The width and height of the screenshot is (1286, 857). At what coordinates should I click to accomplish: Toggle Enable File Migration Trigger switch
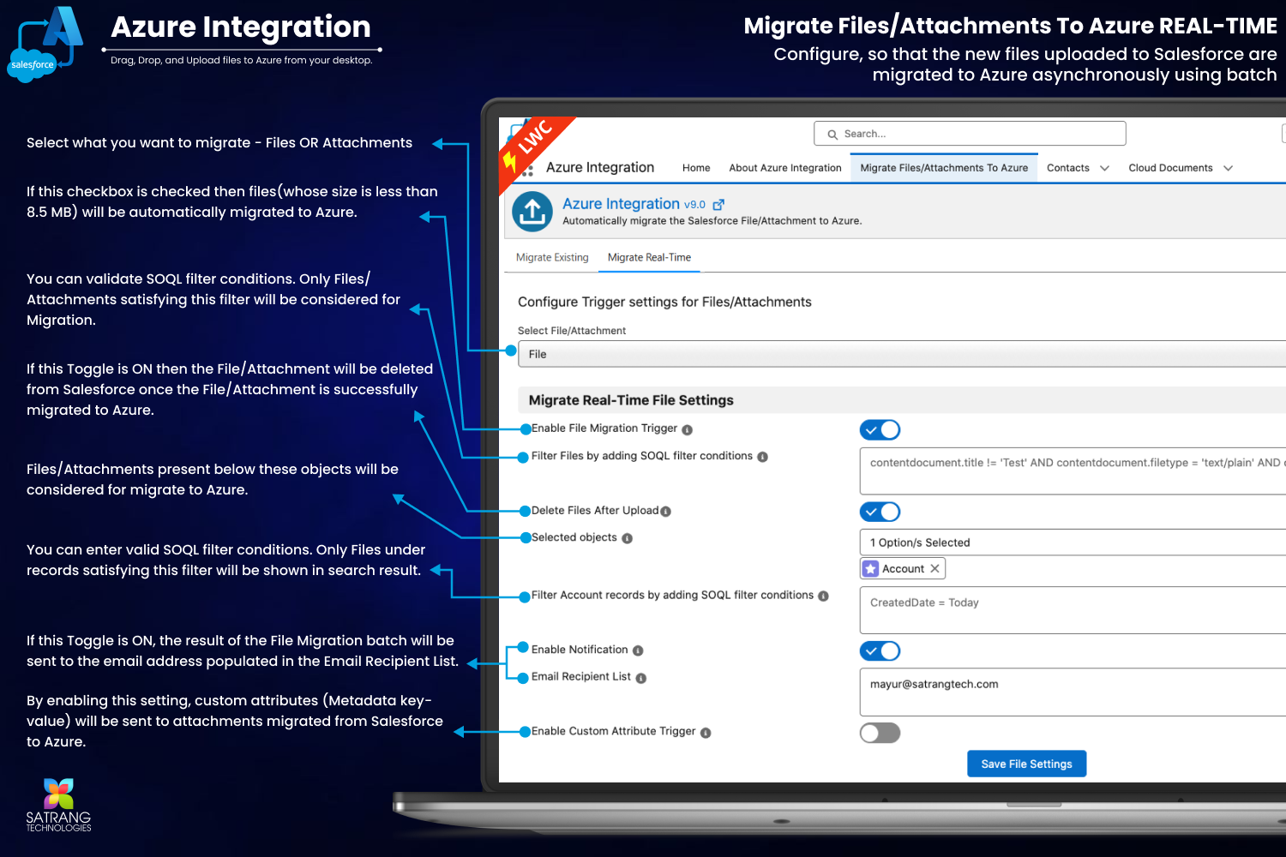pyautogui.click(x=880, y=429)
